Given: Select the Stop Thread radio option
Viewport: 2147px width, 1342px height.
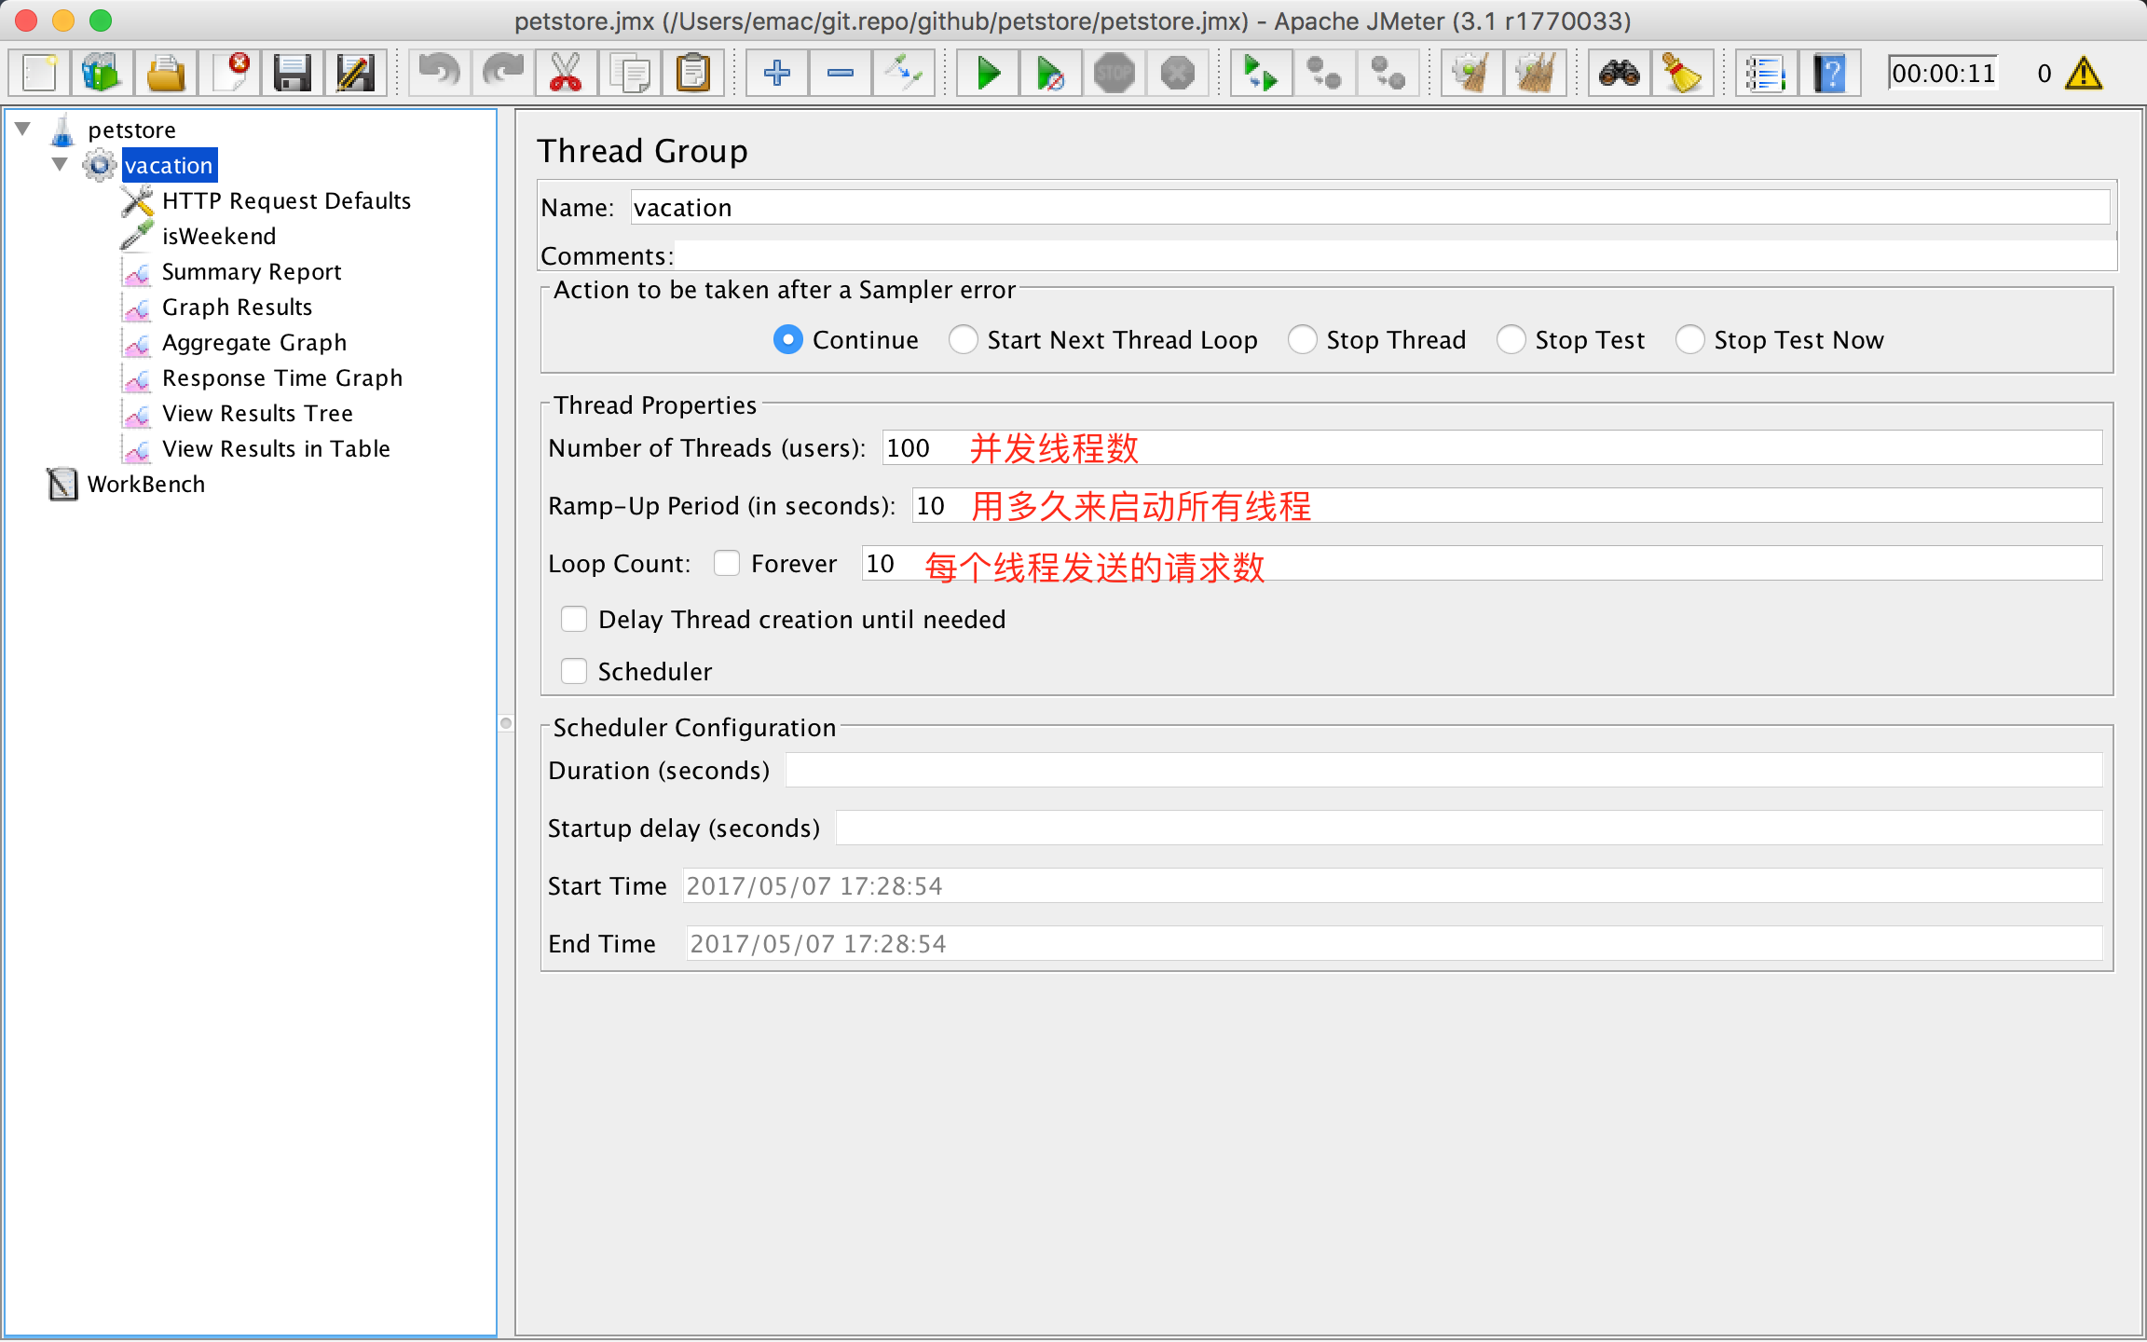Looking at the screenshot, I should click(1302, 339).
